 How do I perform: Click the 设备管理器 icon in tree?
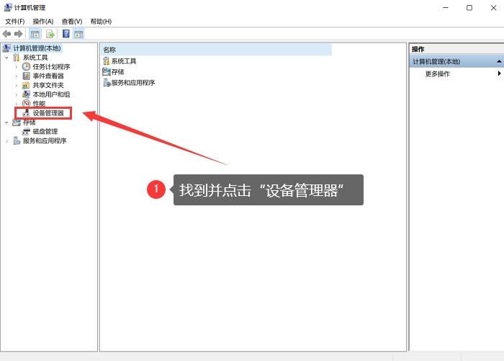[26, 112]
